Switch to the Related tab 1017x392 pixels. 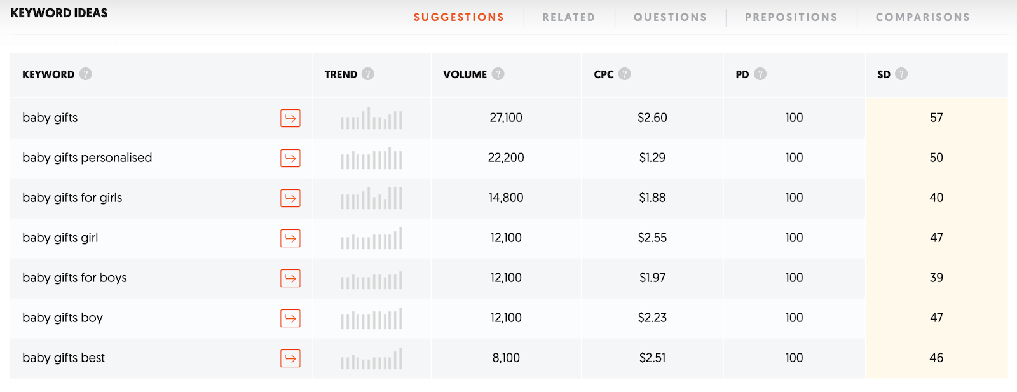(569, 17)
